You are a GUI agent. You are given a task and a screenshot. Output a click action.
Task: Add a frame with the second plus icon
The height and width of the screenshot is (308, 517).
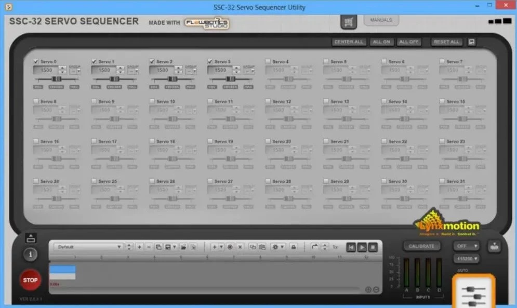[x=214, y=247]
